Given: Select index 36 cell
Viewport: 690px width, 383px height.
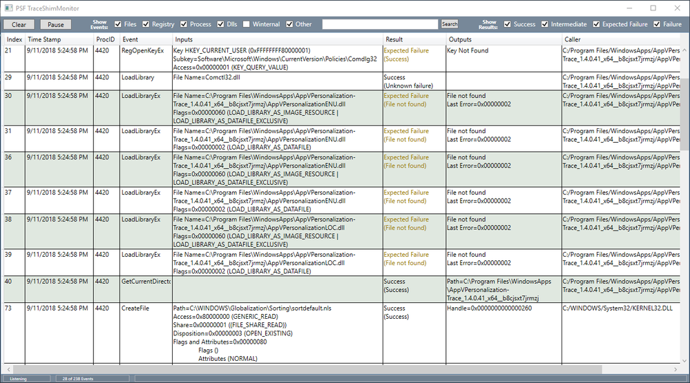Looking at the screenshot, I should coord(15,169).
